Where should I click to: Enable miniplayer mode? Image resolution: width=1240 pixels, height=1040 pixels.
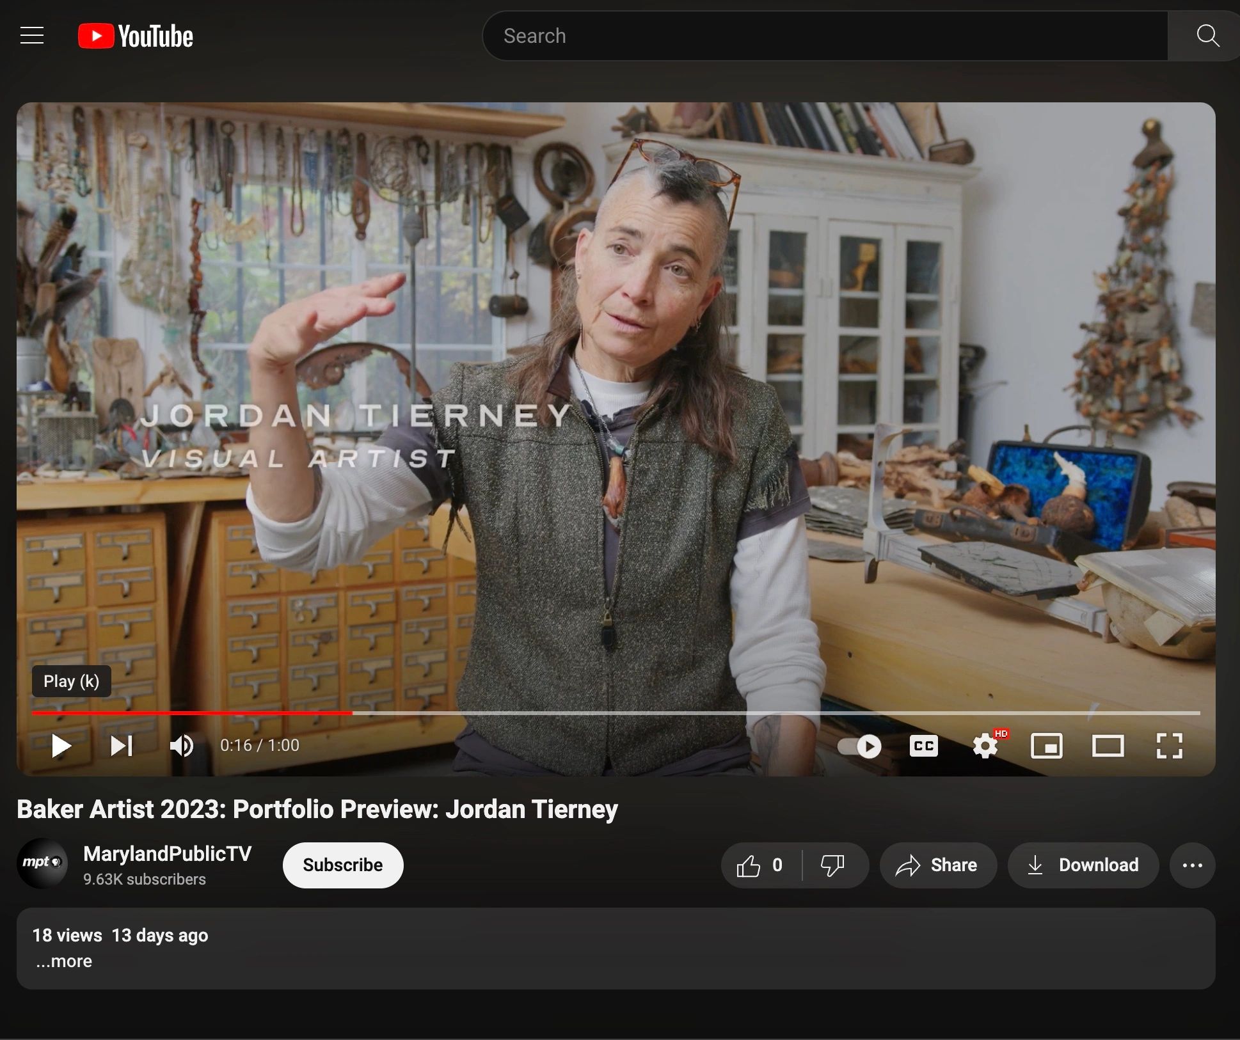pos(1047,746)
